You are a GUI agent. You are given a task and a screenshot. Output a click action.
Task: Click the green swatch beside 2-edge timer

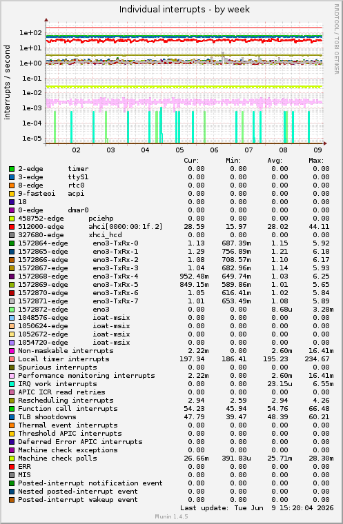(12, 169)
